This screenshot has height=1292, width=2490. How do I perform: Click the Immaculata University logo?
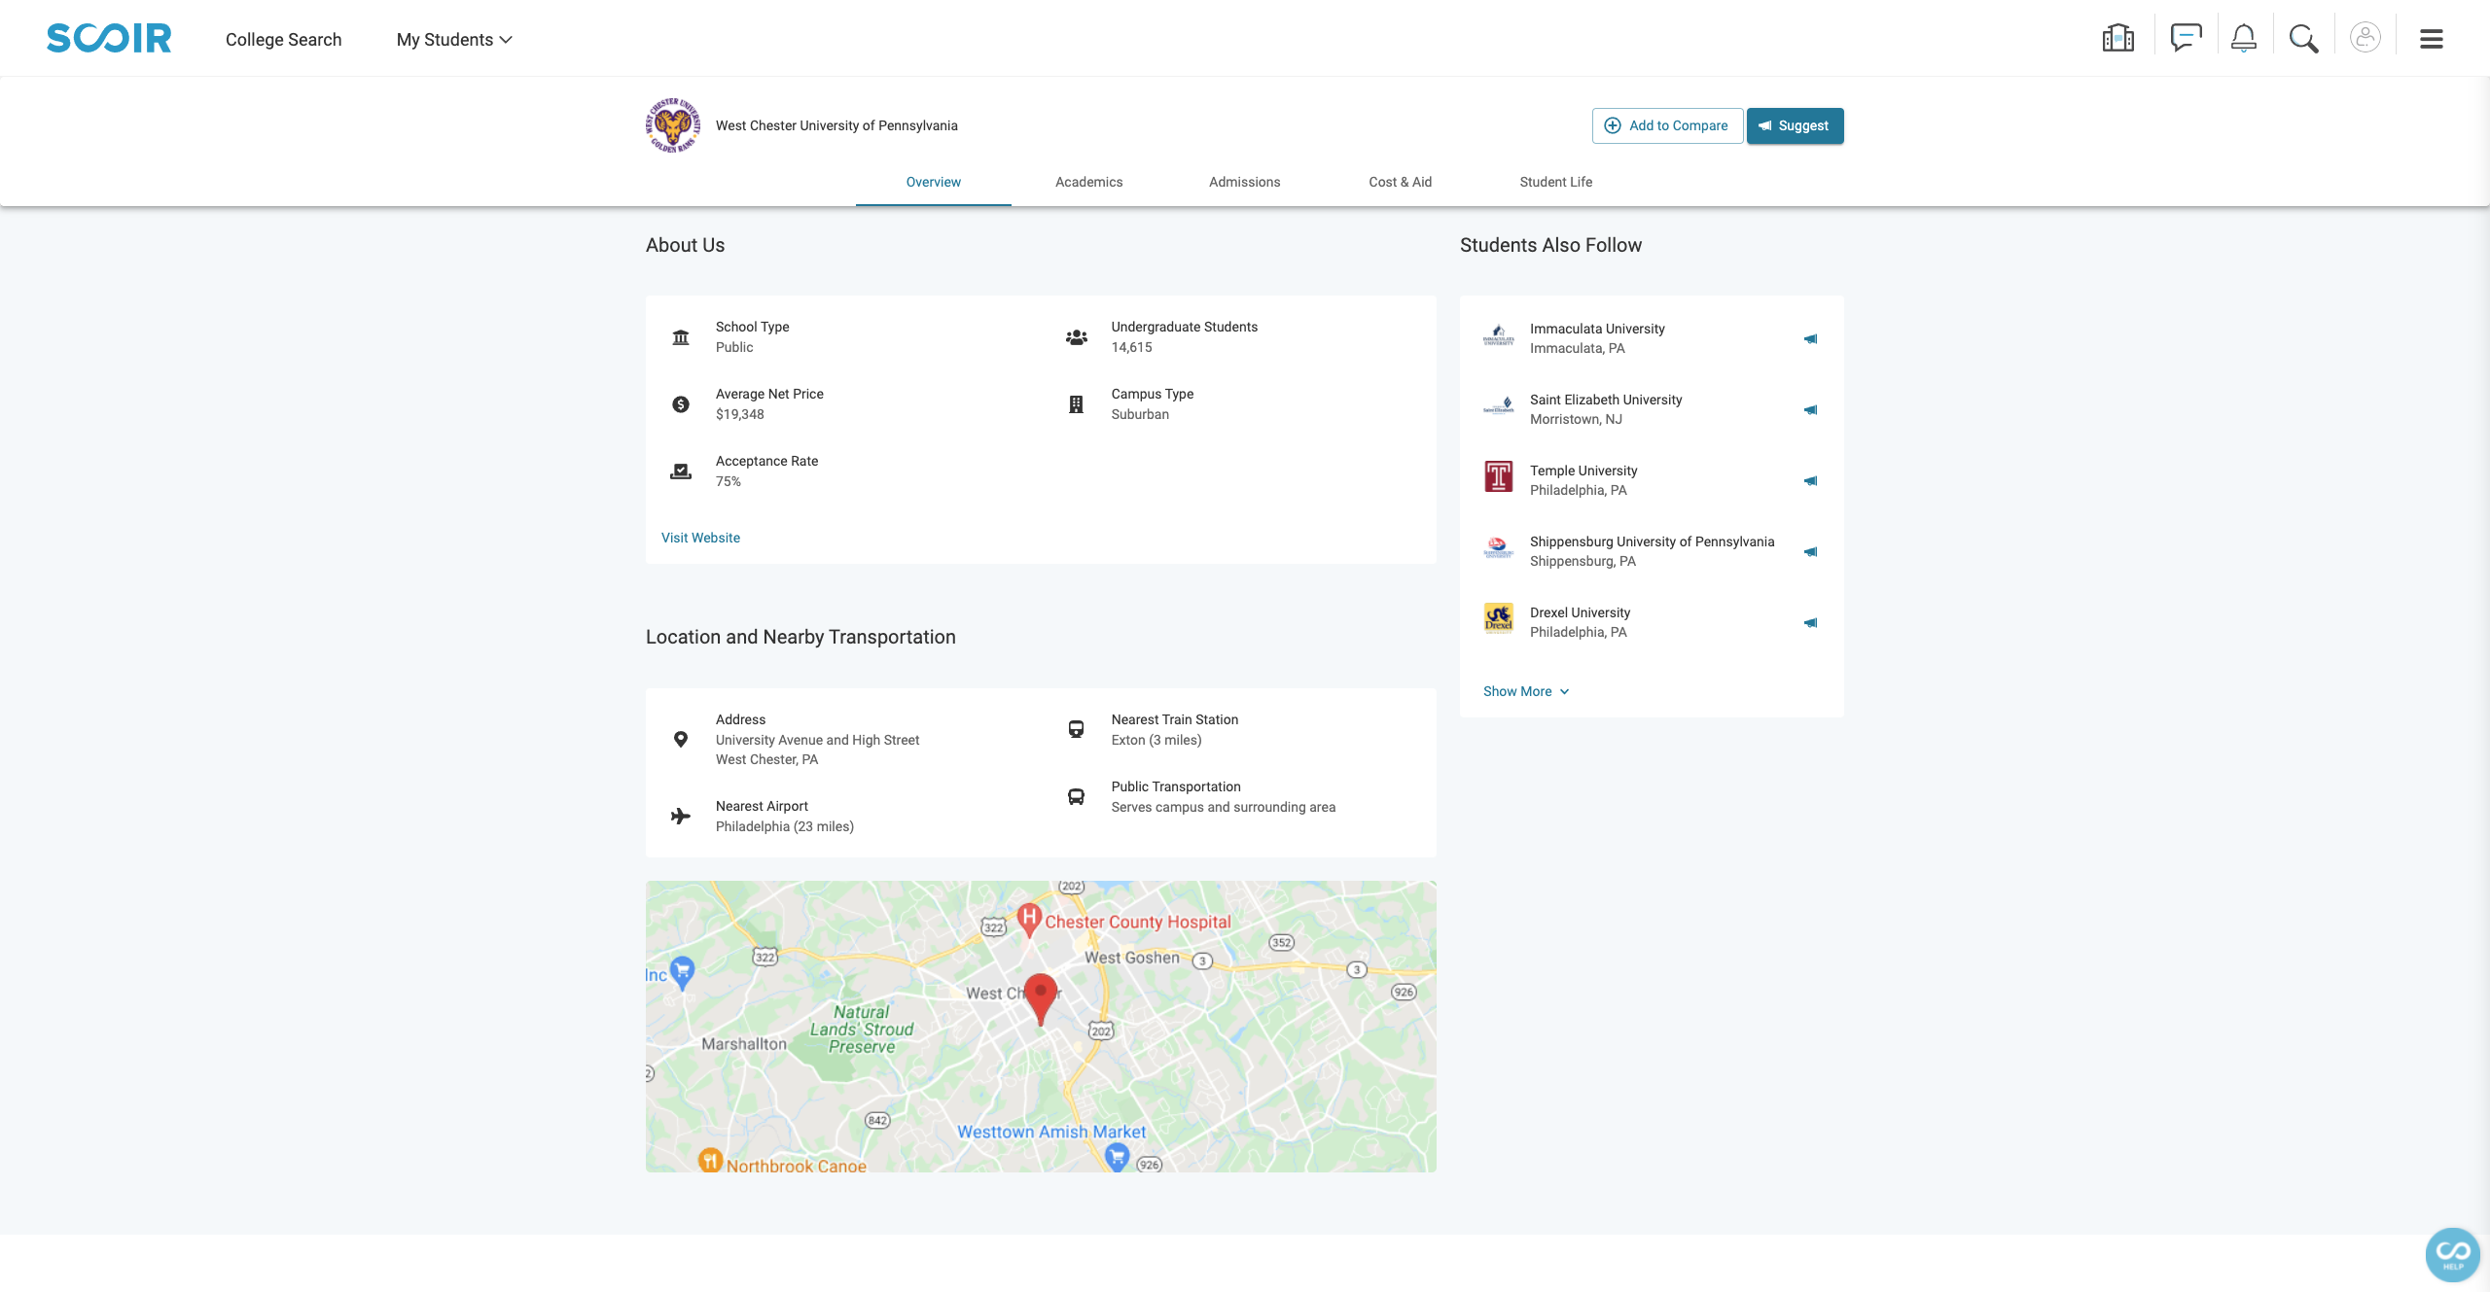click(1499, 336)
